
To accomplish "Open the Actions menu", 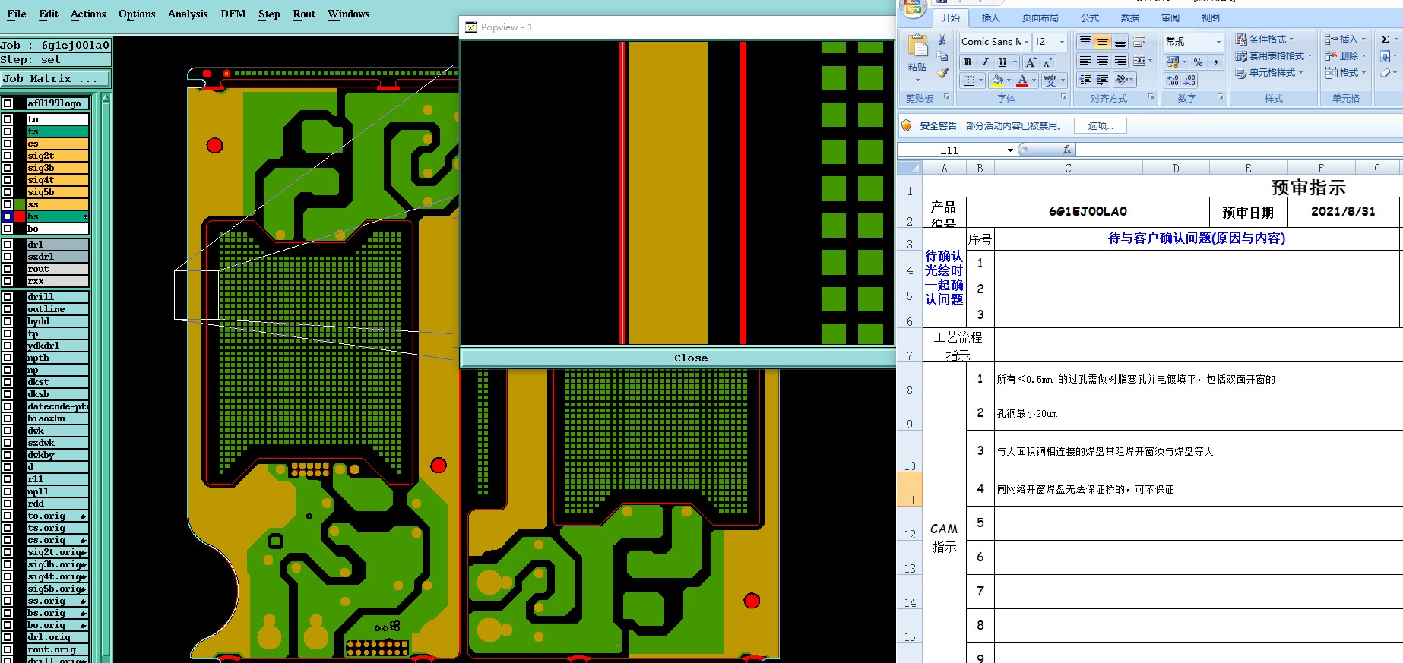I will pos(88,14).
